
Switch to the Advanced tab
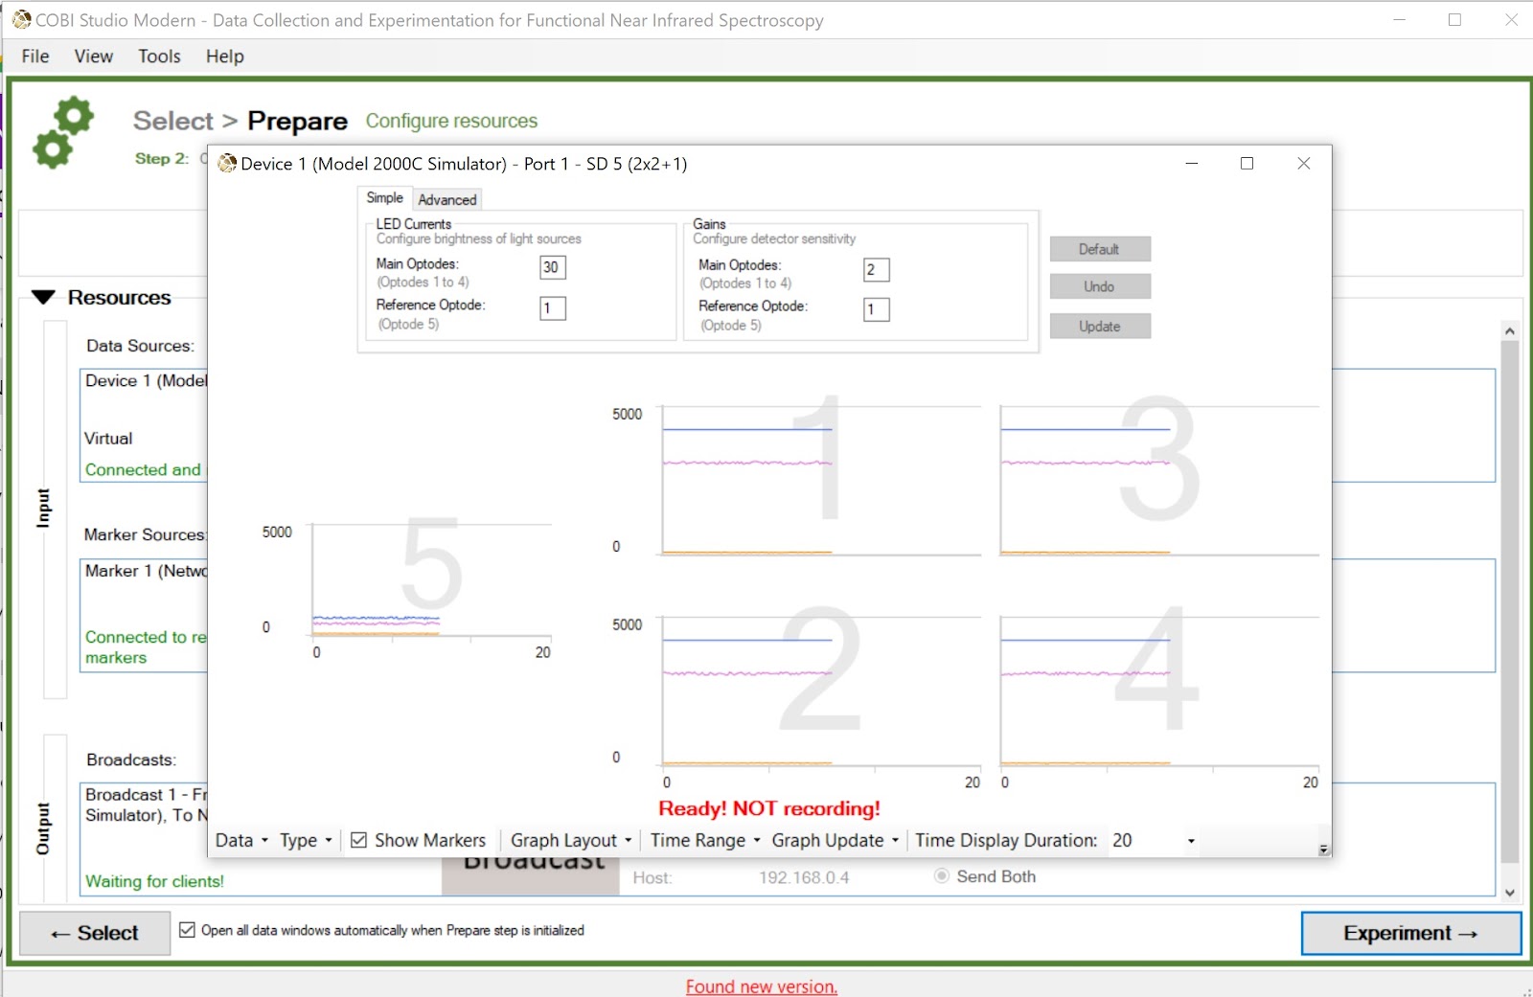pos(447,199)
